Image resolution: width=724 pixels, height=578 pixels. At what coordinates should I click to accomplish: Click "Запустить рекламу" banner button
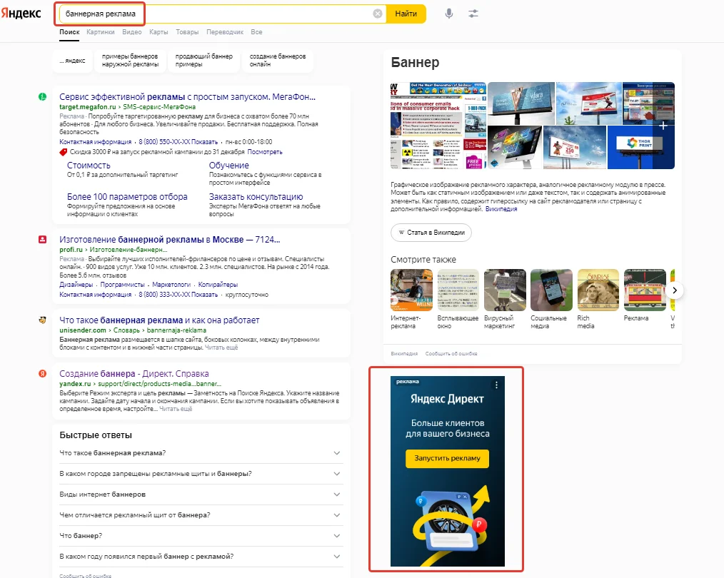click(x=447, y=458)
